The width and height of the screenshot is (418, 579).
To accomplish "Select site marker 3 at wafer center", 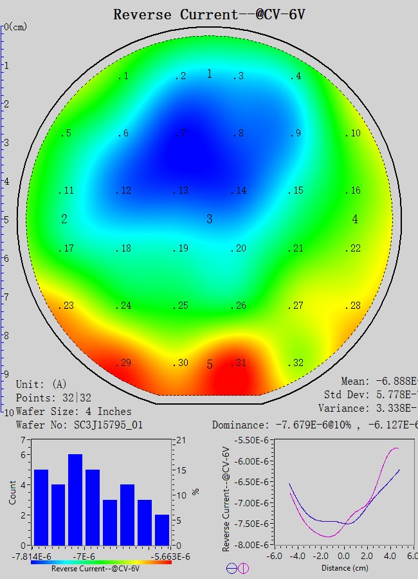I will point(209,219).
